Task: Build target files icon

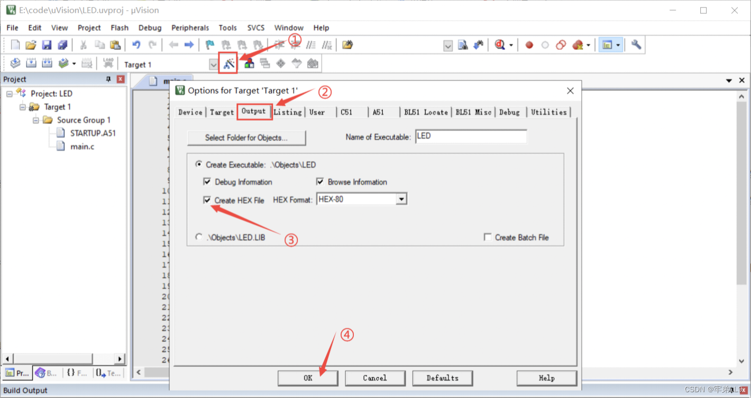Action: pos(31,64)
